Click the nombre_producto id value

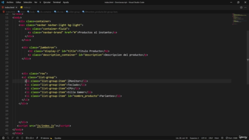(86, 96)
